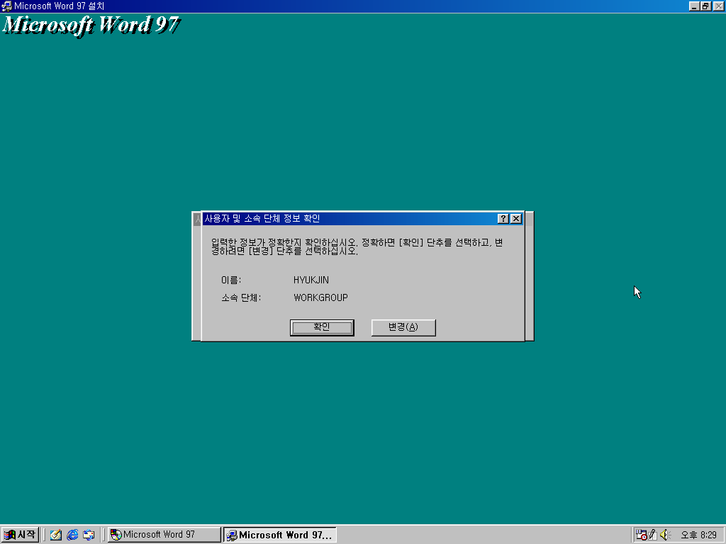Viewport: 726px width, 544px height.
Task: Click the WORKGROUP organization value
Action: coord(320,298)
